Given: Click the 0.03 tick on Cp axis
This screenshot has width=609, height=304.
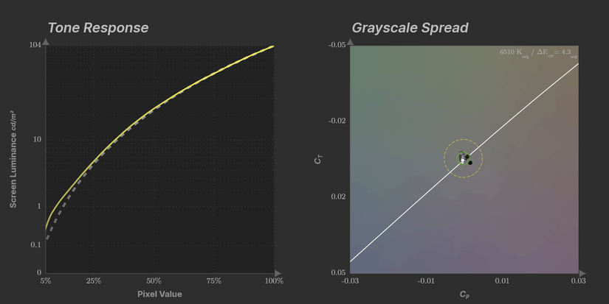Looking at the screenshot, I should (578, 280).
